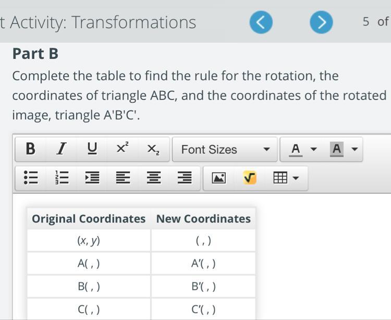Image resolution: width=391 pixels, height=320 pixels.
Task: Open the math equation editor
Action: (249, 178)
